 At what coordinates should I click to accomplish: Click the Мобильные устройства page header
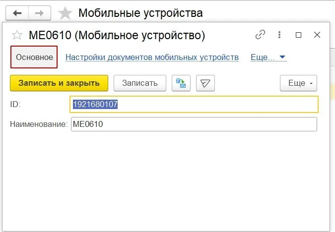tap(140, 13)
